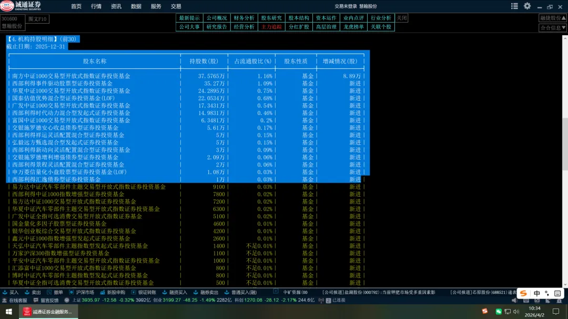
Task: Switch to the 行业分析 tab
Action: (381, 18)
